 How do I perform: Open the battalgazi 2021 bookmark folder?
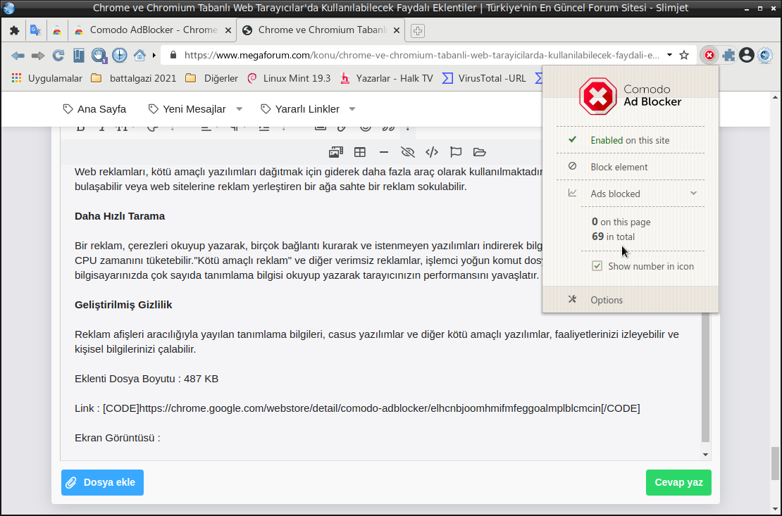(134, 78)
